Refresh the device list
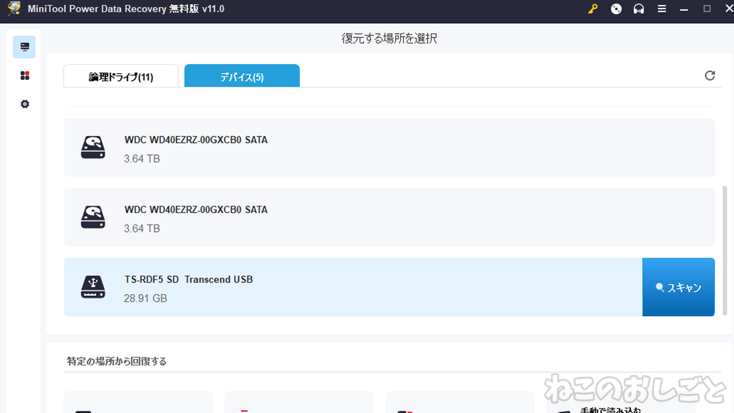This screenshot has width=734, height=413. tap(710, 75)
